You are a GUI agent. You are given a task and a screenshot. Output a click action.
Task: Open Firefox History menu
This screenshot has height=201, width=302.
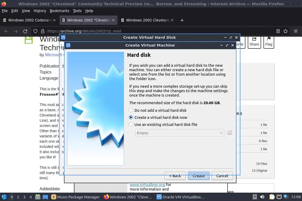click(40, 11)
